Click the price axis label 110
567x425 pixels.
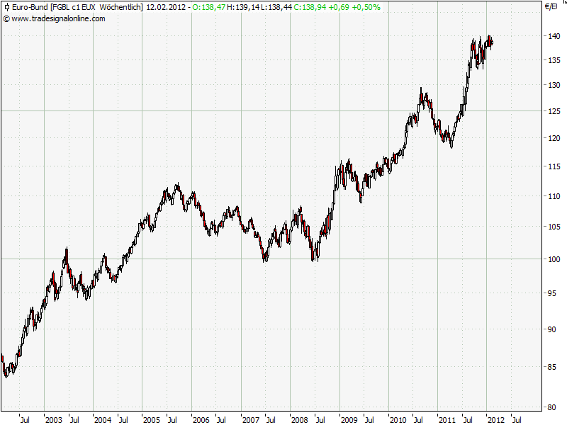(x=554, y=197)
